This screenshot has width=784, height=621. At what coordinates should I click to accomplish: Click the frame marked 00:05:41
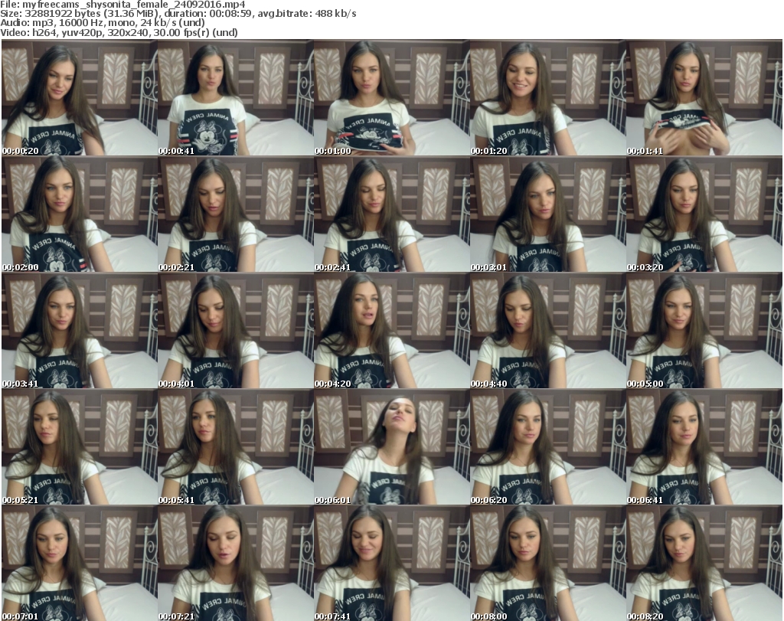236,447
